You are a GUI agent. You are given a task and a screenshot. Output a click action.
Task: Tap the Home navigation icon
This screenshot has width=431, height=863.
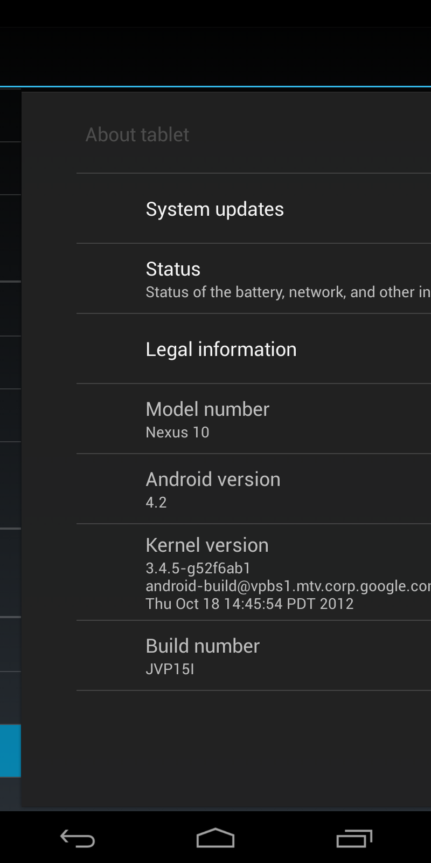coord(215,838)
